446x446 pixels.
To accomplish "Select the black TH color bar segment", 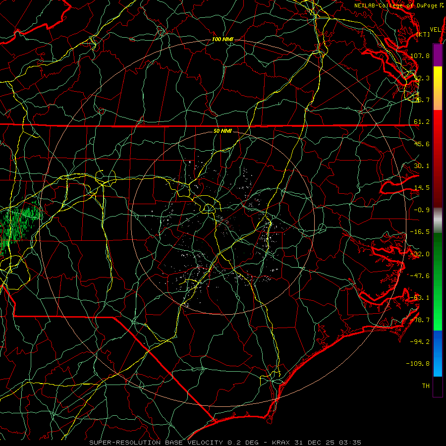I will click(x=438, y=386).
